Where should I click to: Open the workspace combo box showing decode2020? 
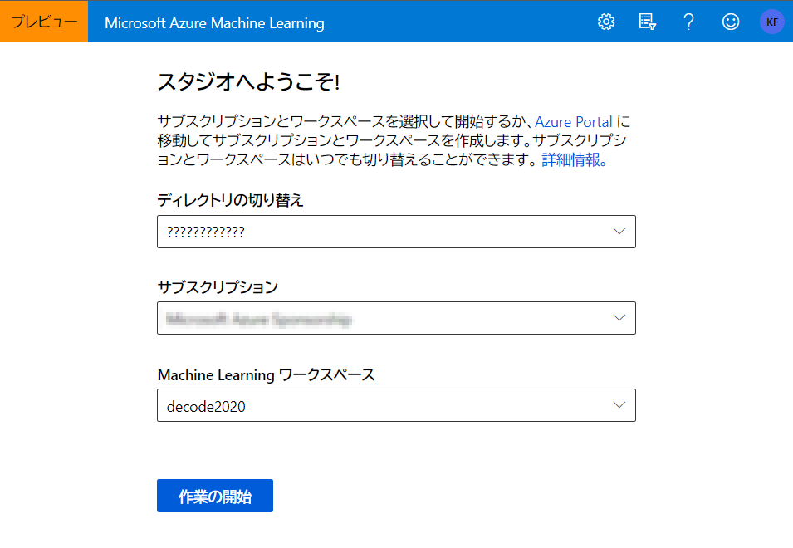click(x=396, y=405)
